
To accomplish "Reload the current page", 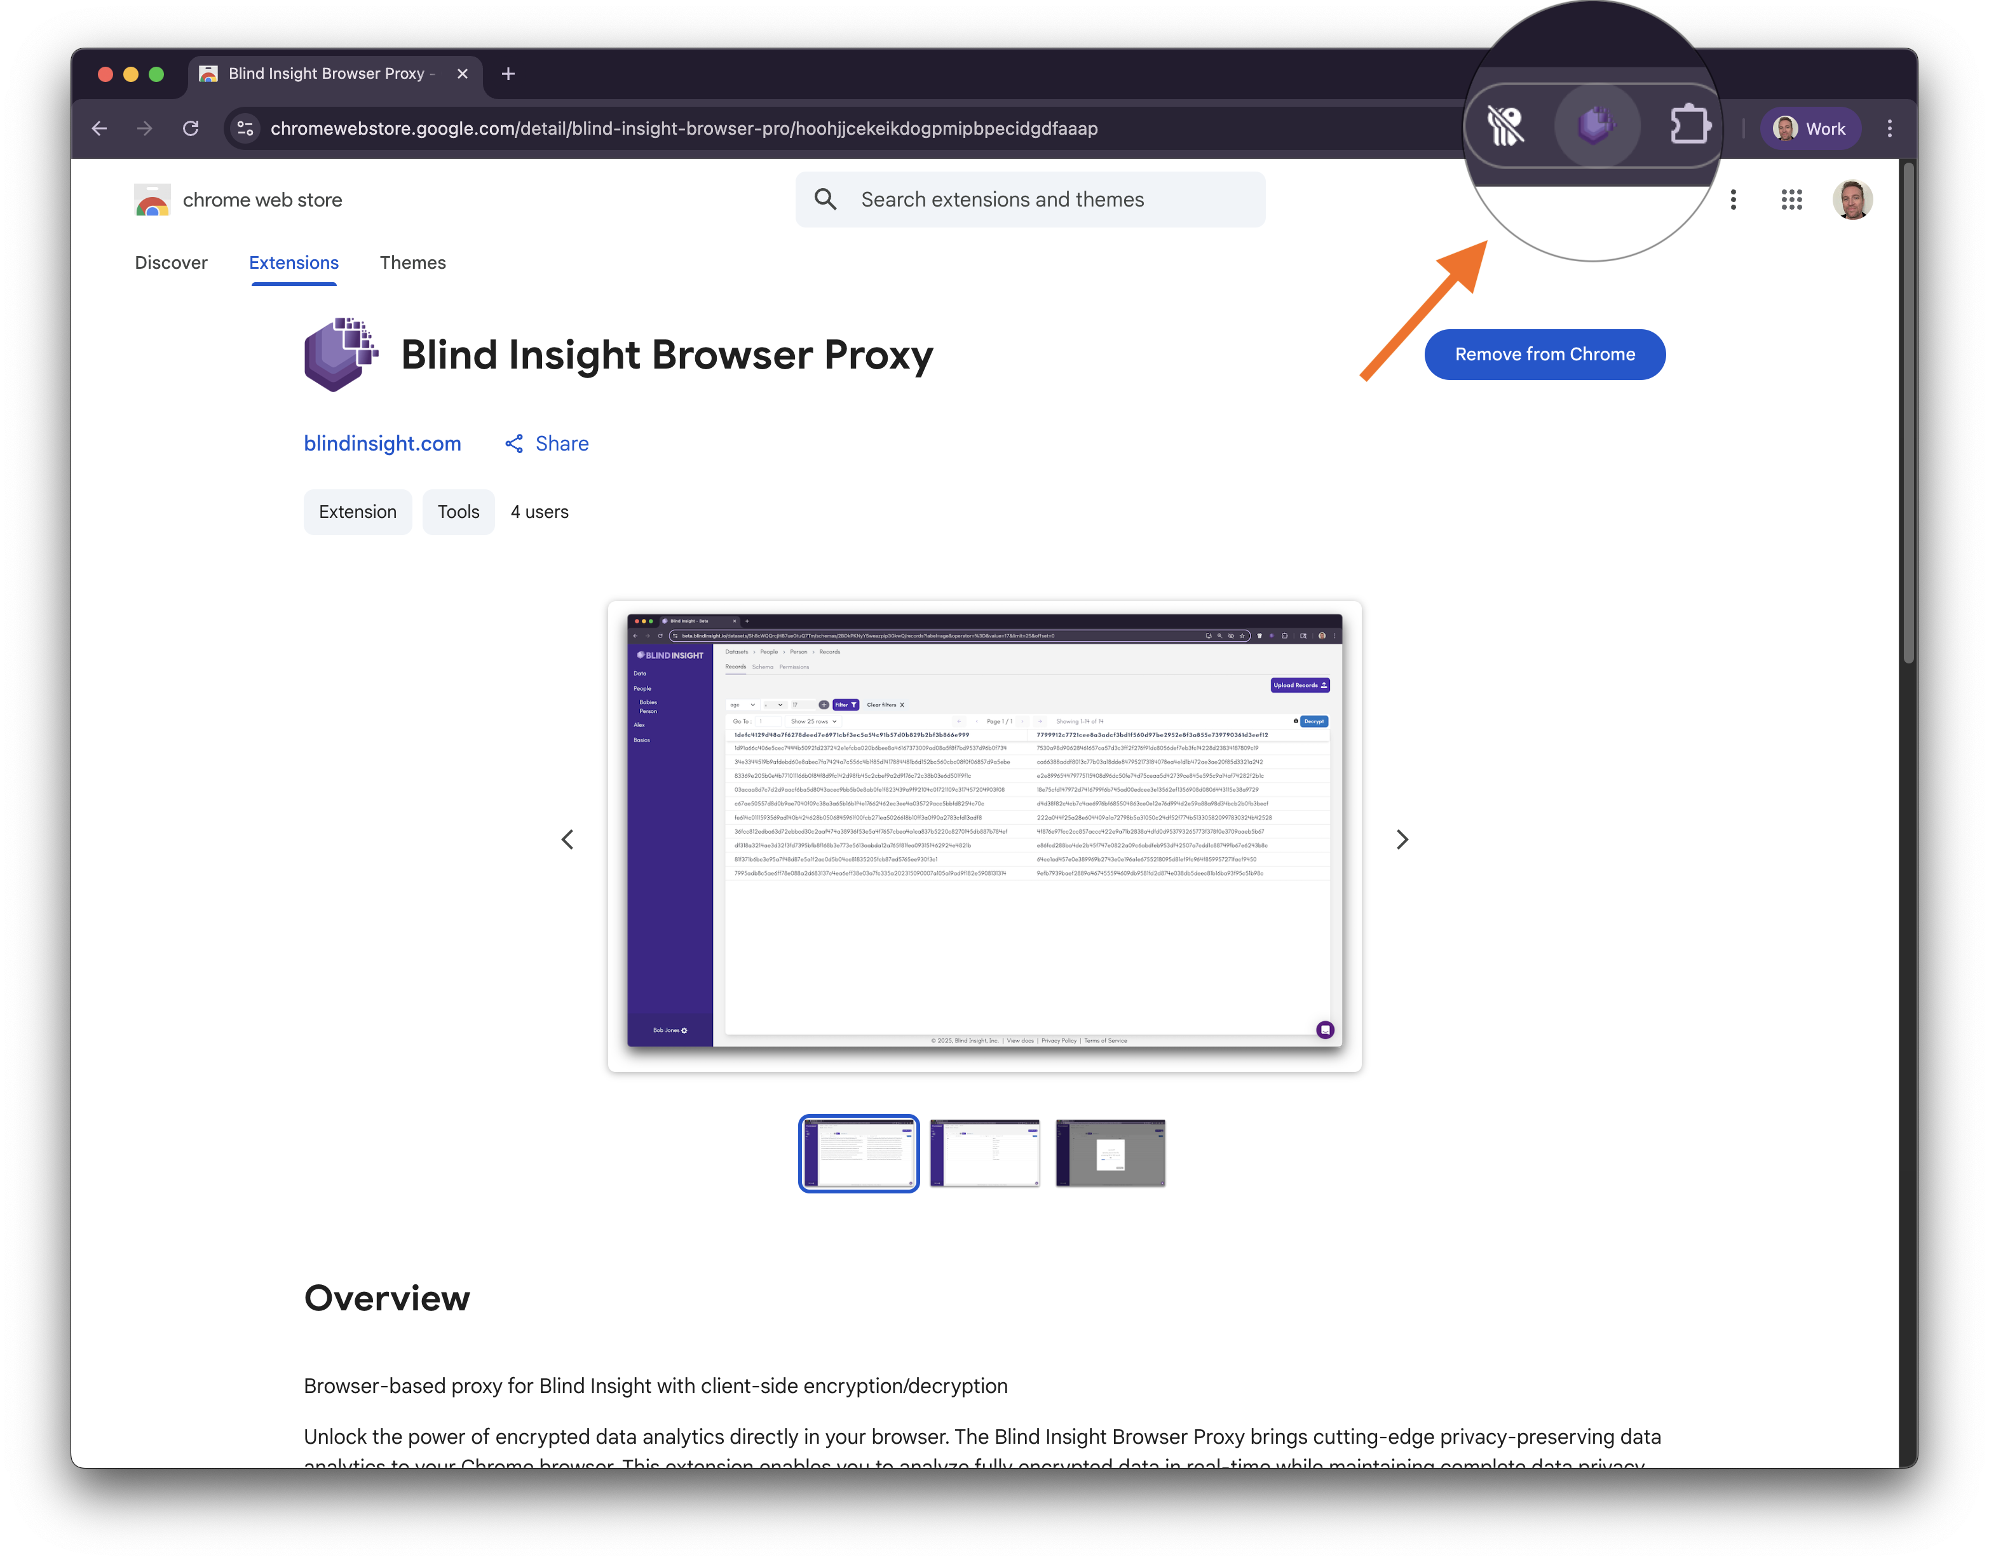I will [190, 129].
